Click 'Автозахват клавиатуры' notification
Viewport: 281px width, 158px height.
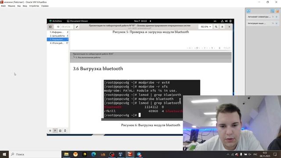259,17
